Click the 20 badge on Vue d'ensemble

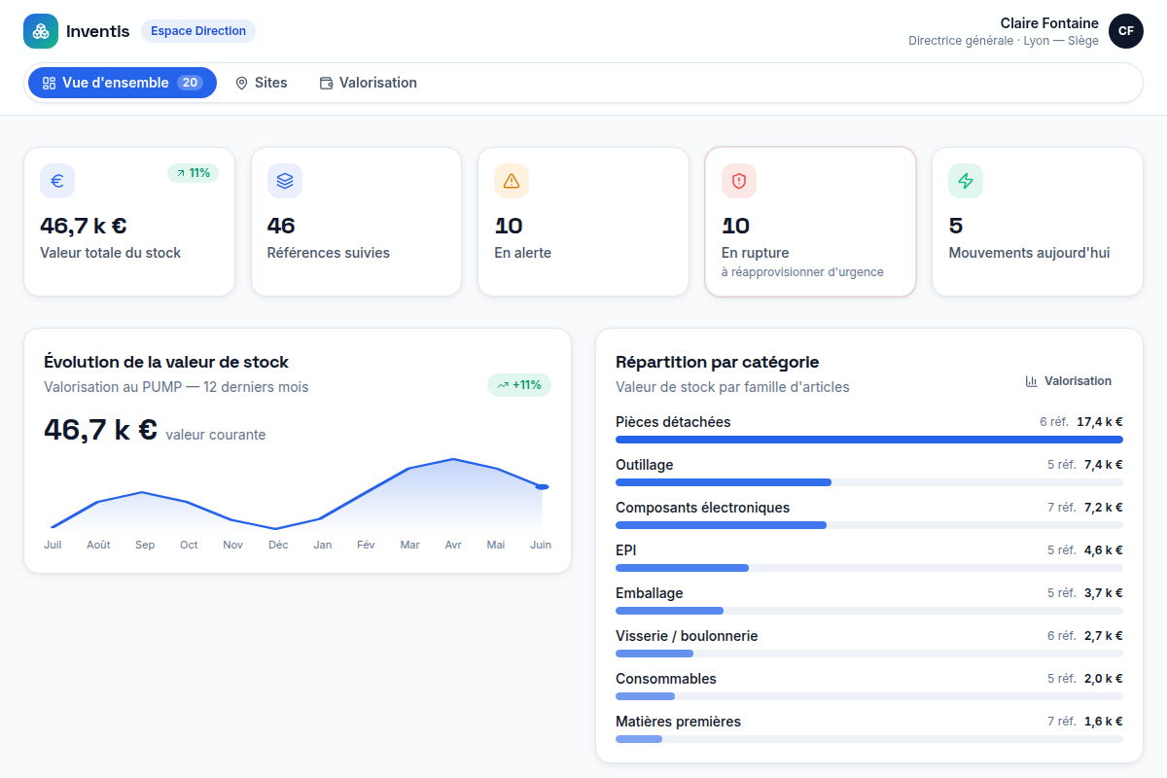pos(190,83)
